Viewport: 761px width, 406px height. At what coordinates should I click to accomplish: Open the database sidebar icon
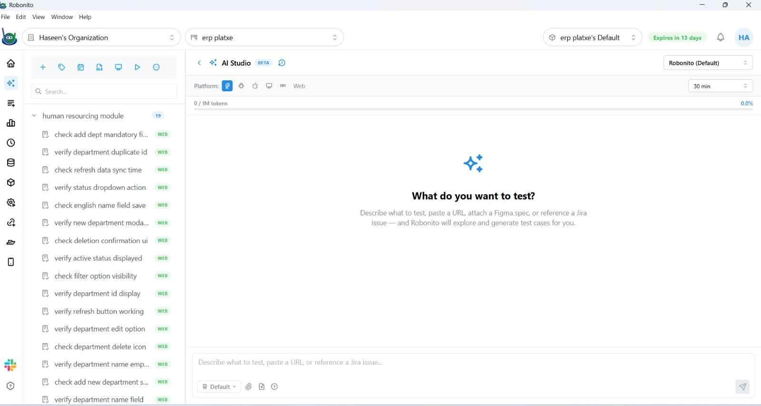pos(11,163)
